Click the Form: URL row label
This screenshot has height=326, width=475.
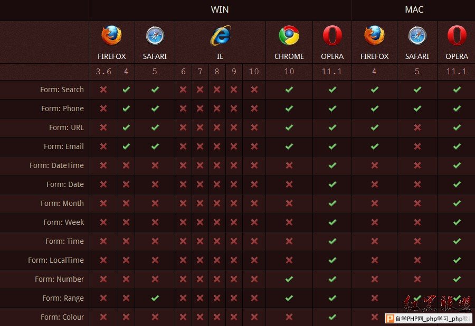(x=66, y=127)
